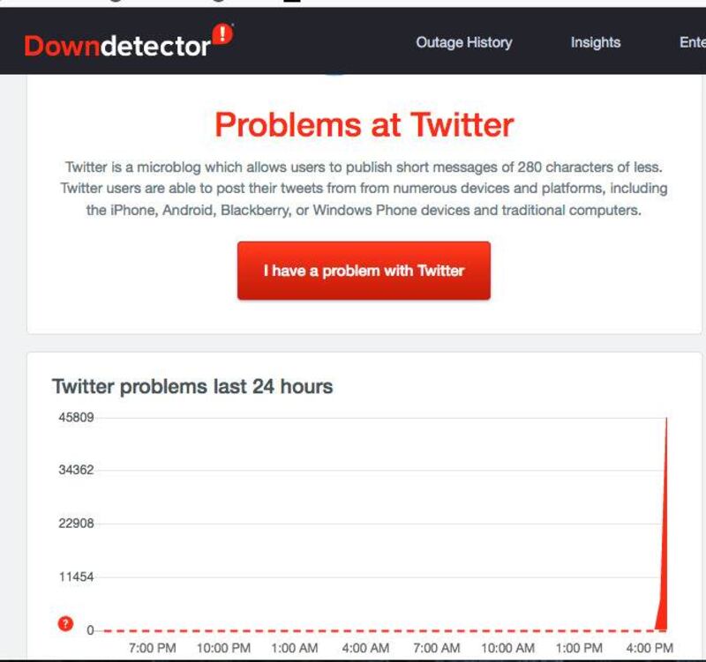Open the Outage History page

464,42
